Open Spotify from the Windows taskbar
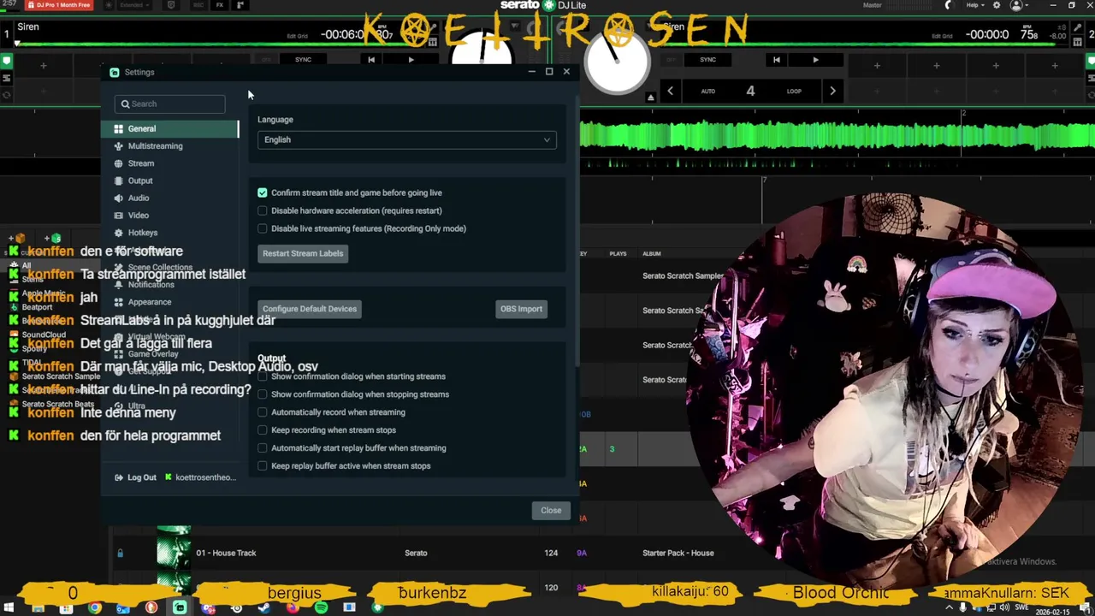 coord(321,608)
